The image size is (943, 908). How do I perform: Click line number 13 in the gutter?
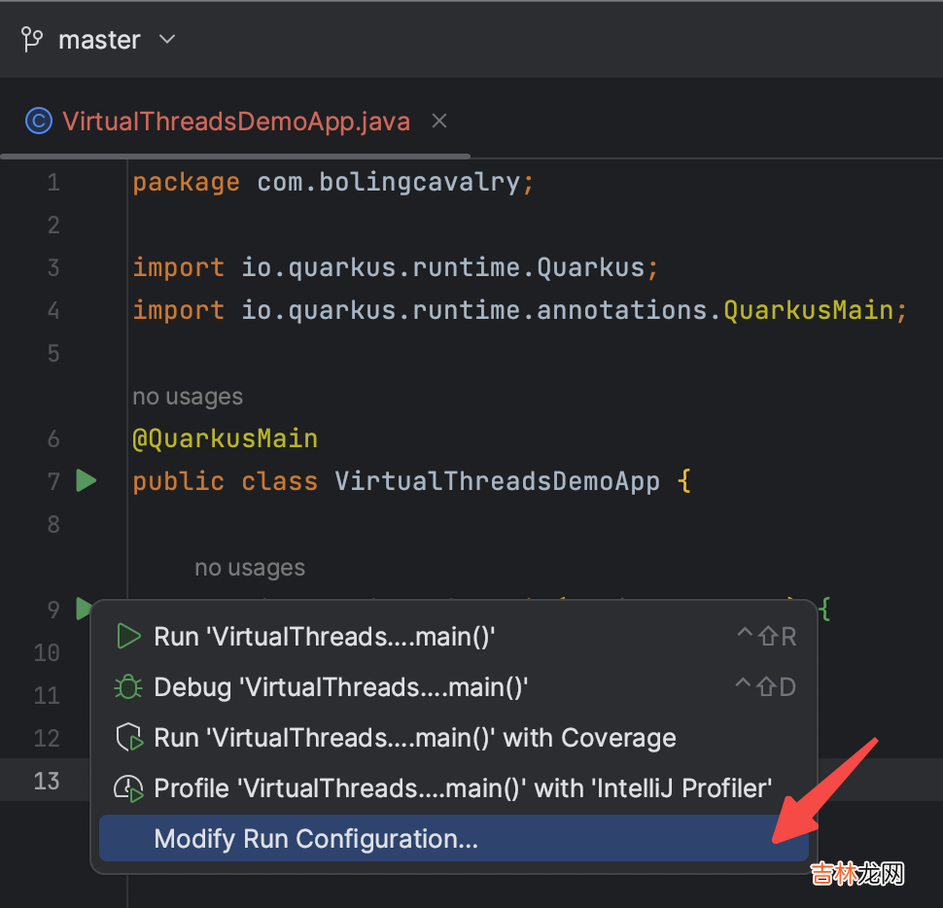pyautogui.click(x=47, y=781)
